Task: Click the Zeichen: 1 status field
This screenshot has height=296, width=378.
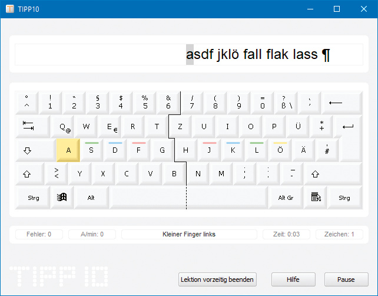Action: click(x=339, y=234)
